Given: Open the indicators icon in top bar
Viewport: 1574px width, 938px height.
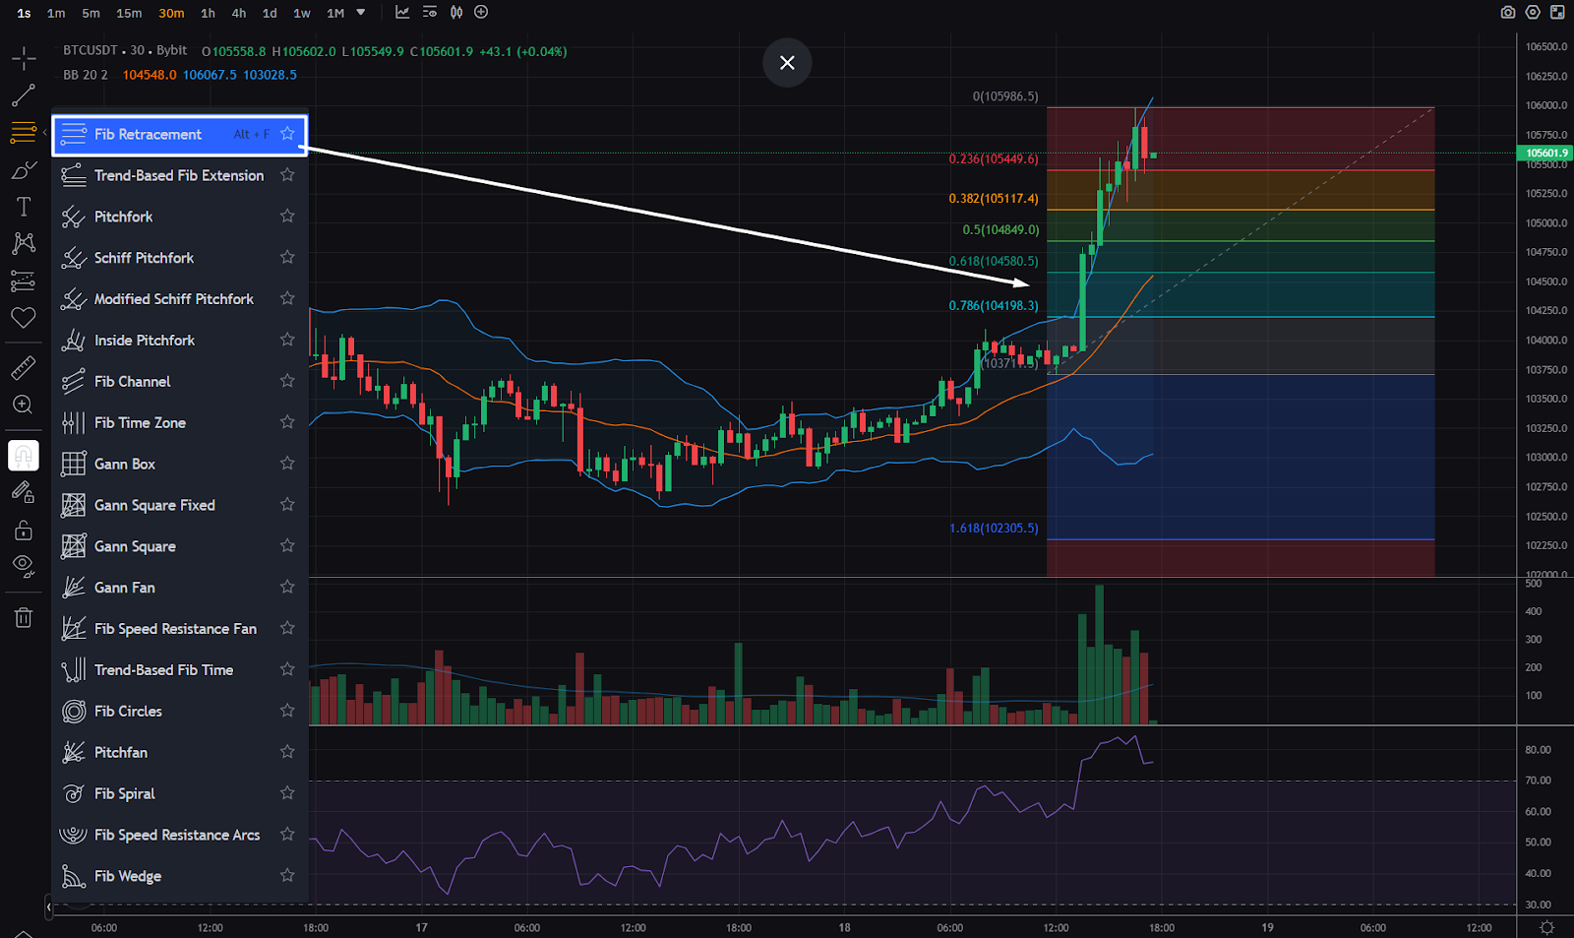Looking at the screenshot, I should coord(430,13).
